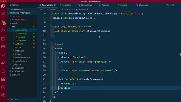The image size is (181, 102).
Task: Open the Accounts icon in activity bar
Action: tap(3, 95)
